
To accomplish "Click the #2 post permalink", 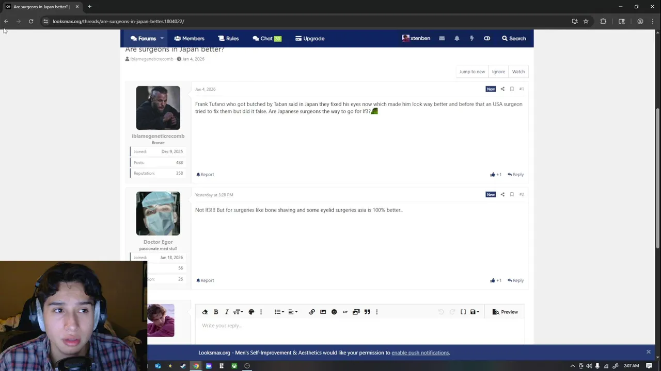I will [x=522, y=195].
